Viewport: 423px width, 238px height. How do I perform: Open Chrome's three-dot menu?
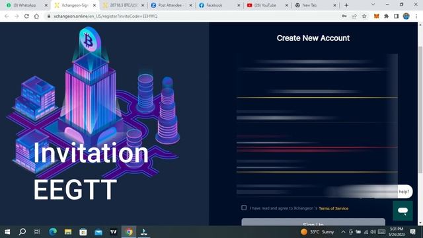(416, 16)
